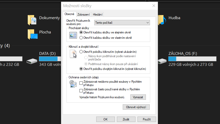
Task: Select single-click to open item option
Action: (x=81, y=52)
